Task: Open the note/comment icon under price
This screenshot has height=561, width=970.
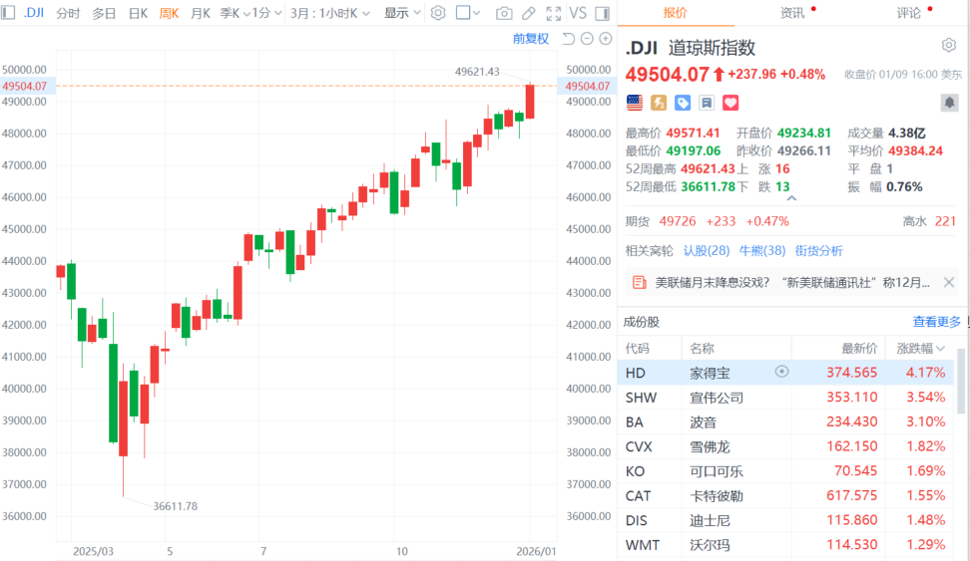Action: pyautogui.click(x=707, y=103)
